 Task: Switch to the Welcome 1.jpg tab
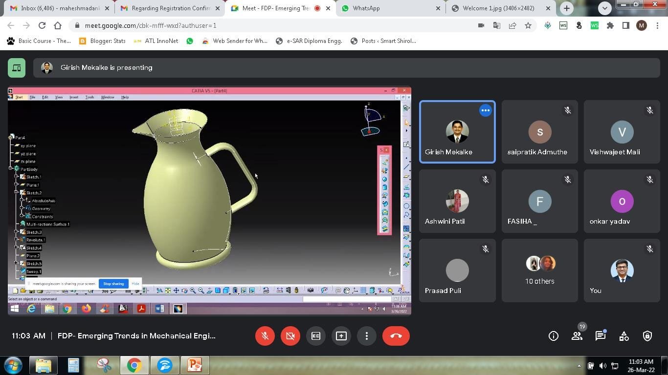(499, 8)
